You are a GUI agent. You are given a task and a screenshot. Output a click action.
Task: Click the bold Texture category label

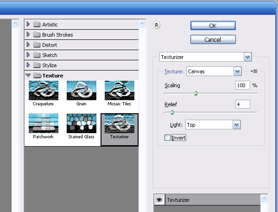pyautogui.click(x=53, y=76)
